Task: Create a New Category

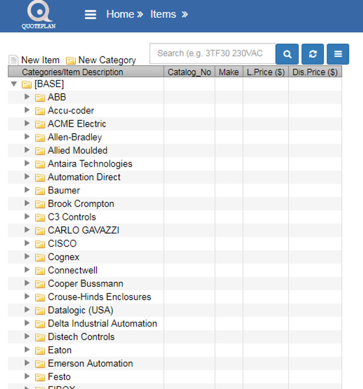Action: tap(101, 60)
